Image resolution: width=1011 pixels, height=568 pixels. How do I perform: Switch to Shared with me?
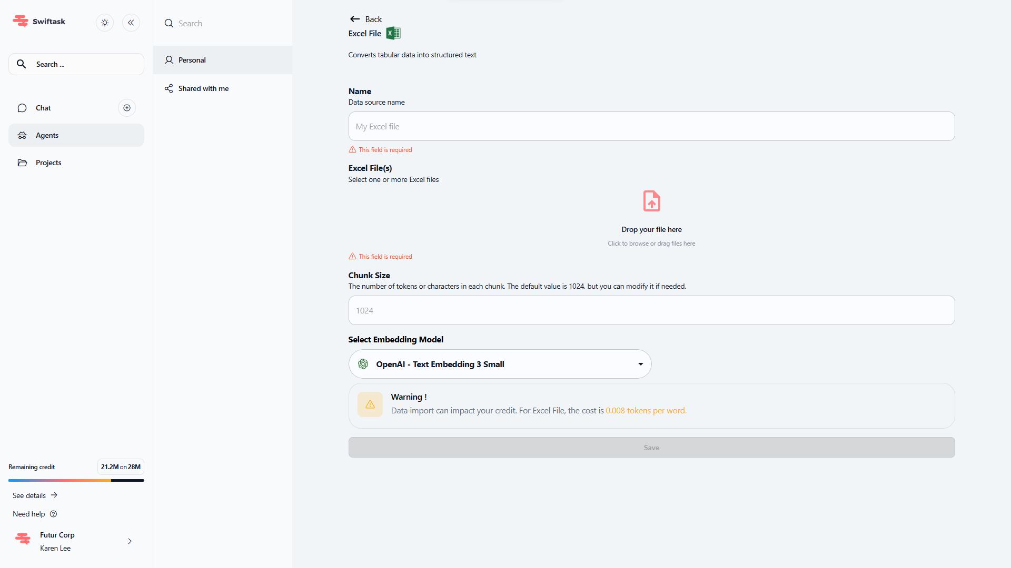[203, 88]
